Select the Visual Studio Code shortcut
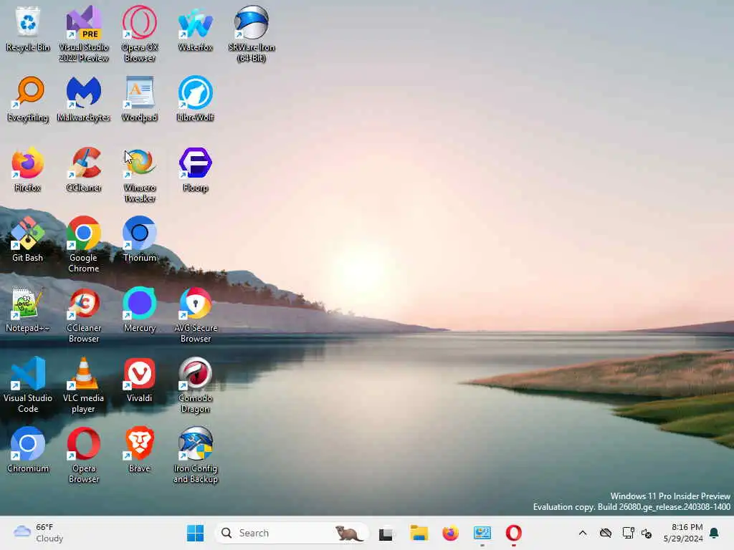 click(28, 385)
